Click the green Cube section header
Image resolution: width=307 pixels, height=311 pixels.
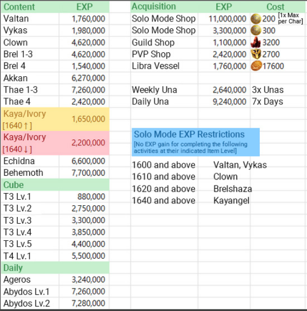tap(55, 185)
